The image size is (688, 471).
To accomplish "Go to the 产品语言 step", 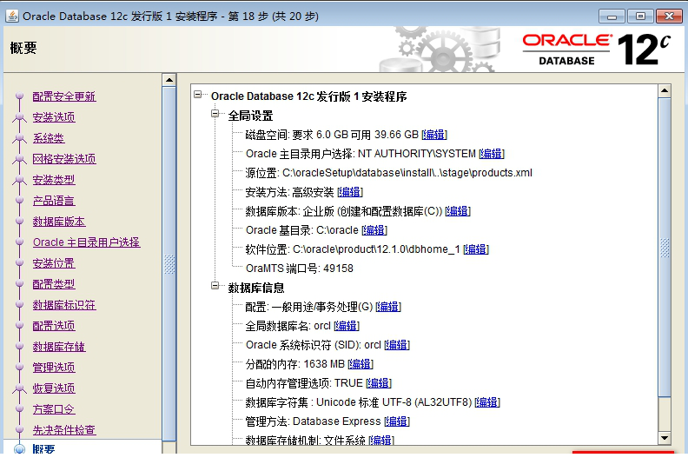I will click(54, 201).
